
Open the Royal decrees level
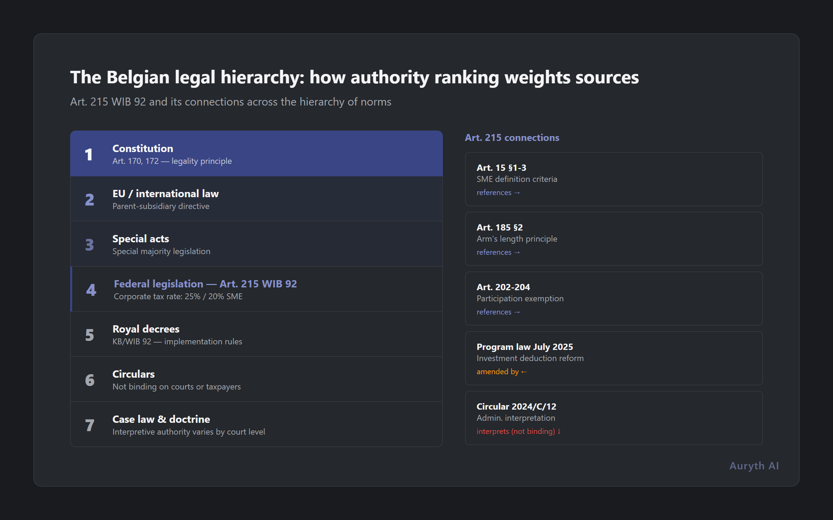coord(256,334)
